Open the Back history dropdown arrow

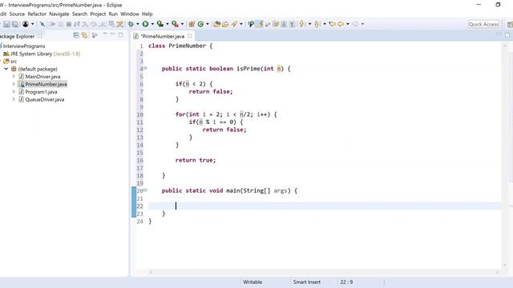click(347, 24)
